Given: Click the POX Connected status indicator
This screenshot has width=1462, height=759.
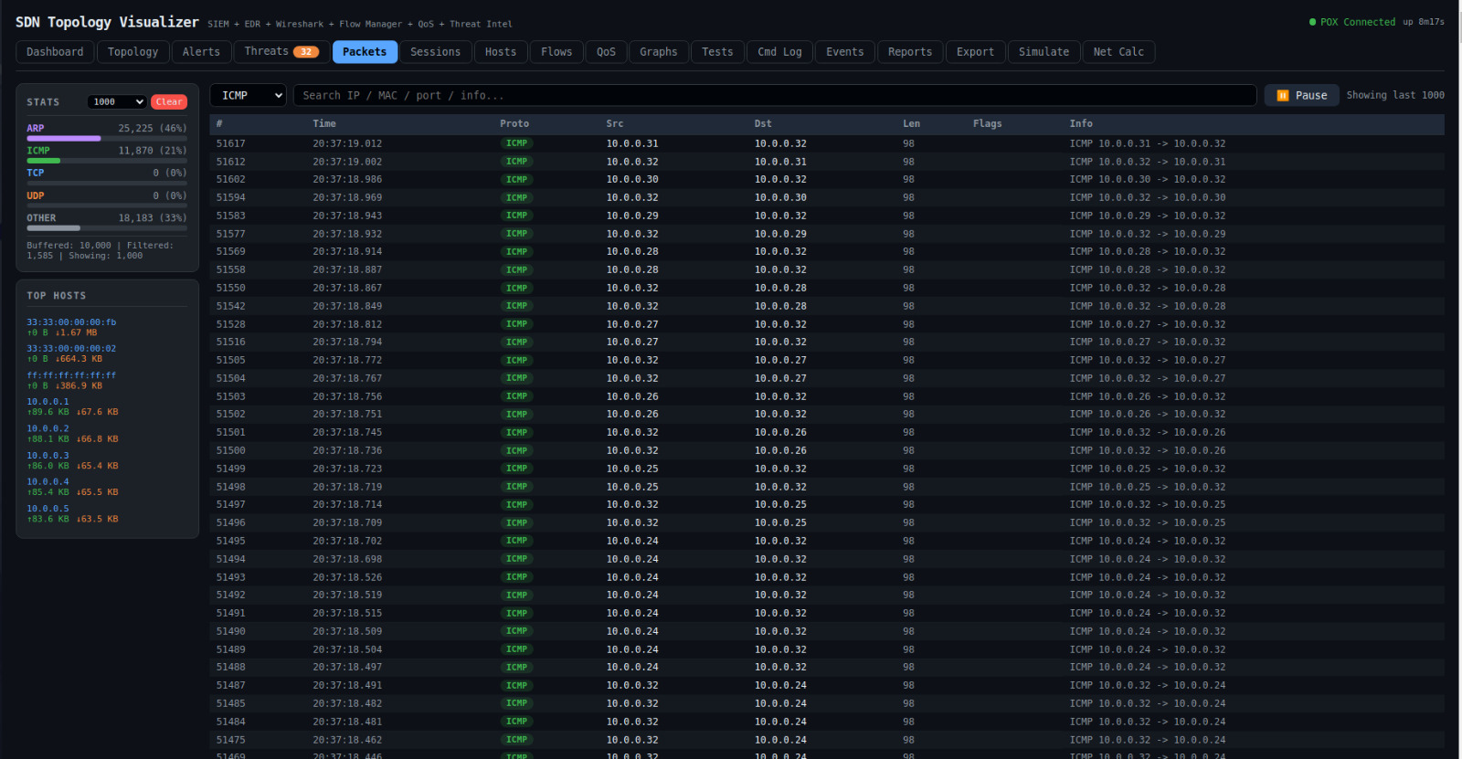Looking at the screenshot, I should click(x=1352, y=22).
